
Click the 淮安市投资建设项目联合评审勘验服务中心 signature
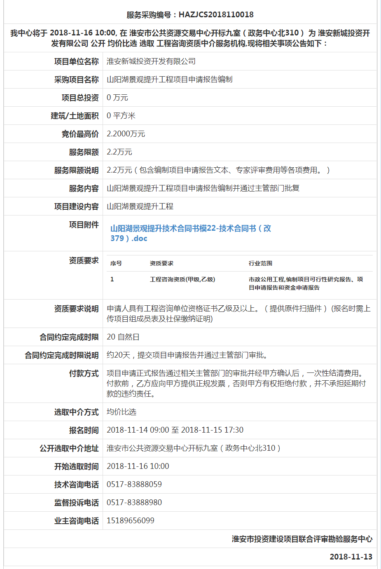[302, 539]
